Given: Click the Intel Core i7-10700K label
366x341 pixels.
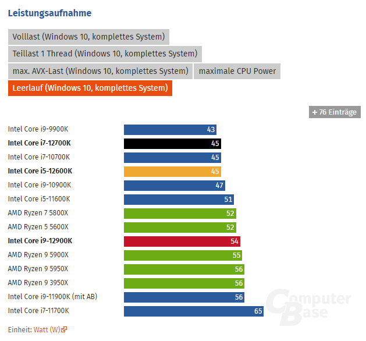Looking at the screenshot, I should tap(39, 157).
